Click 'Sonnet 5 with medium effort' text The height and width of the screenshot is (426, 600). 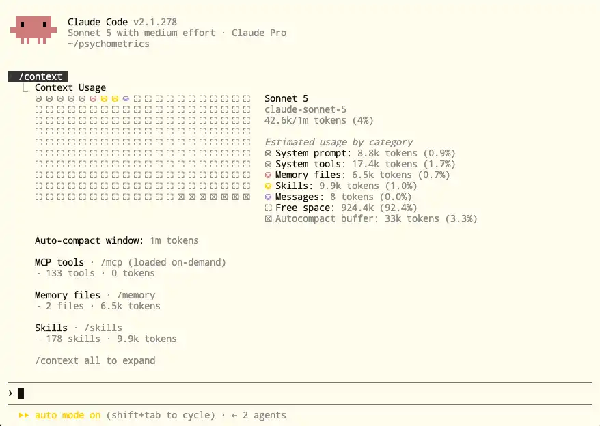[141, 33]
